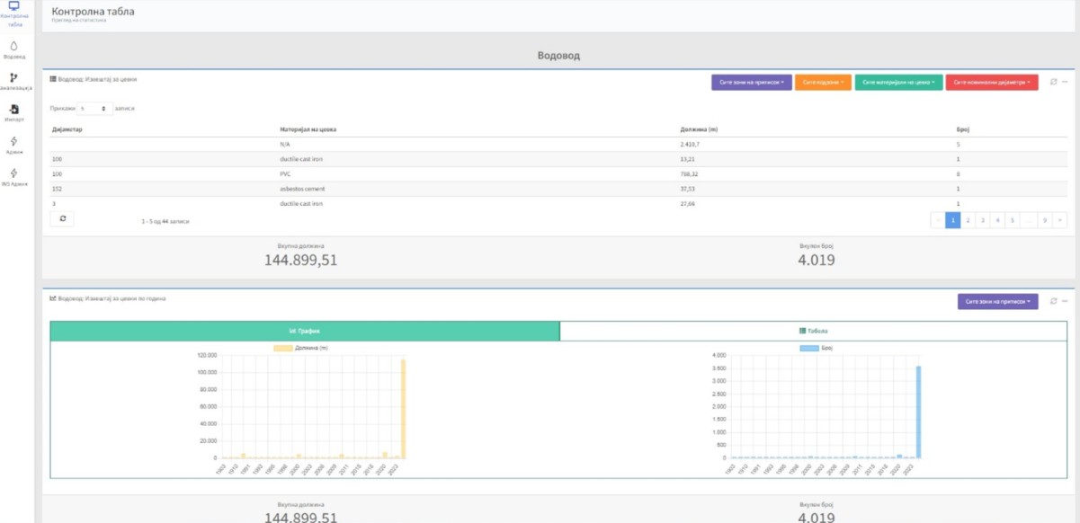Go to next page with arrow
This screenshot has height=523, width=1080.
[x=1060, y=219]
